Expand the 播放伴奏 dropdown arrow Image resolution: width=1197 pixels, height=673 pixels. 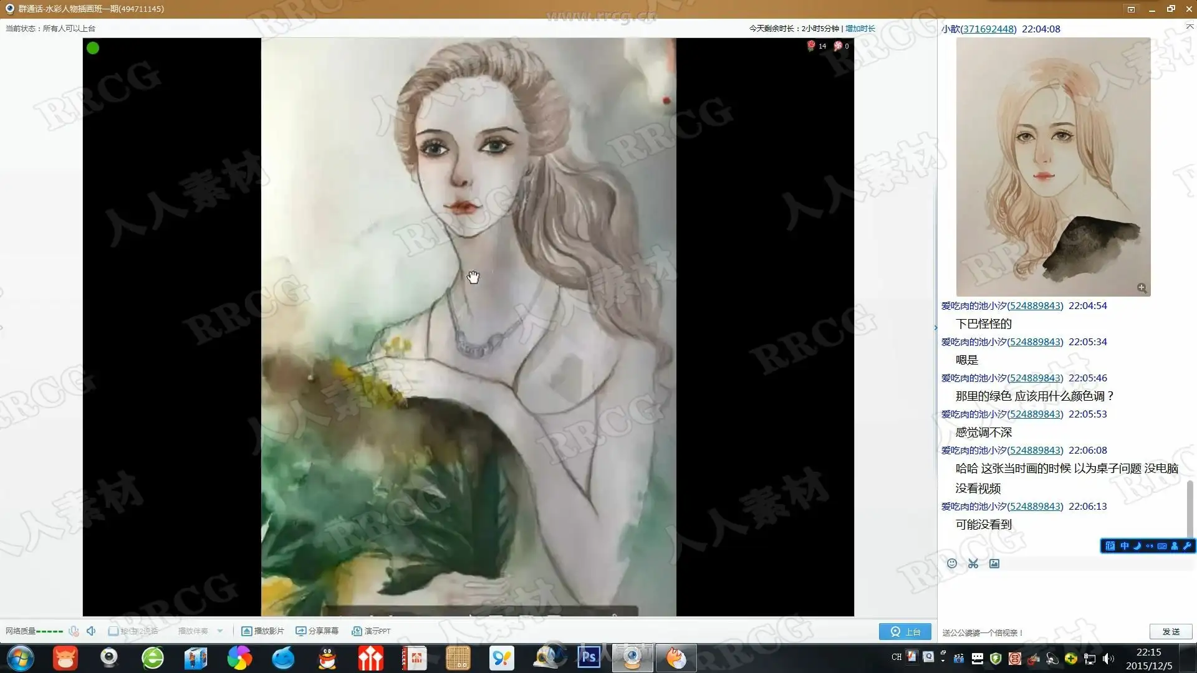(220, 631)
